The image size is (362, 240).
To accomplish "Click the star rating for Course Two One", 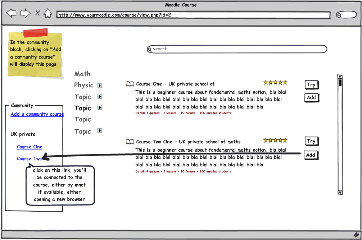I will (x=275, y=140).
